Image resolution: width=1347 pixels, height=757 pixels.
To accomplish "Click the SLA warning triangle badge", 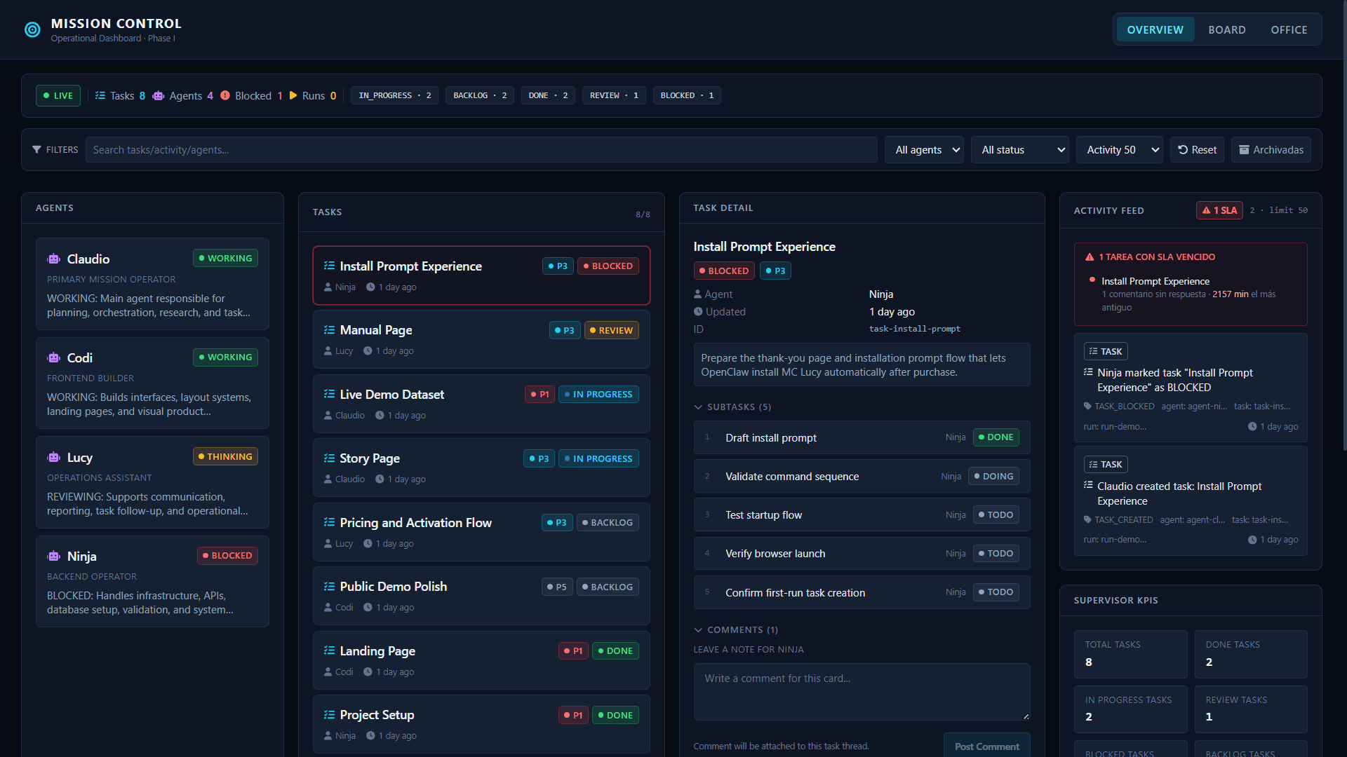I will (1219, 210).
